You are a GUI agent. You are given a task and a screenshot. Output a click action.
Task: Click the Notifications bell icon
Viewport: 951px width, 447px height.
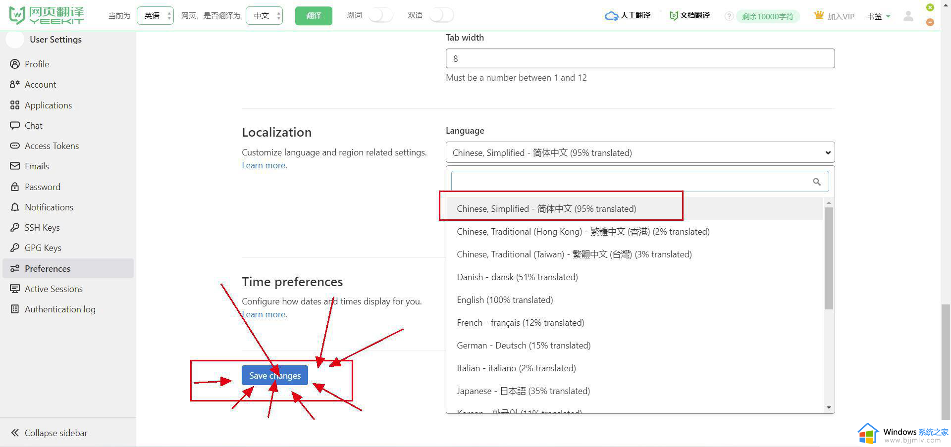click(15, 207)
